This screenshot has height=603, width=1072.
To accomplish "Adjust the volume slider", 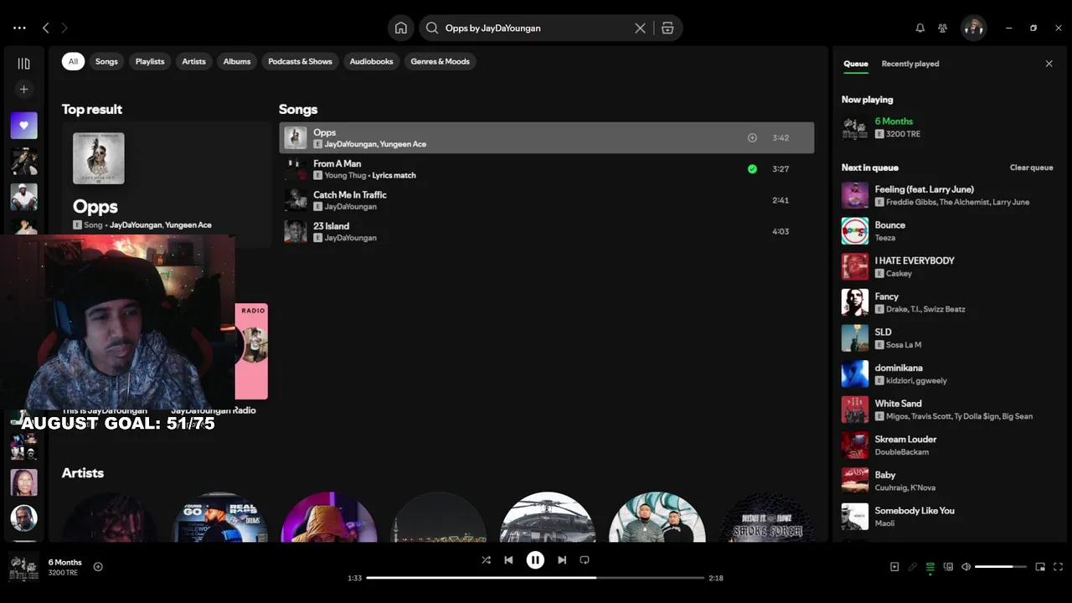I will pos(1001,567).
